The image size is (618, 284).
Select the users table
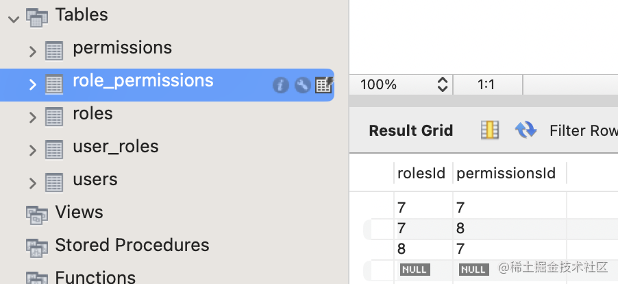pyautogui.click(x=95, y=180)
